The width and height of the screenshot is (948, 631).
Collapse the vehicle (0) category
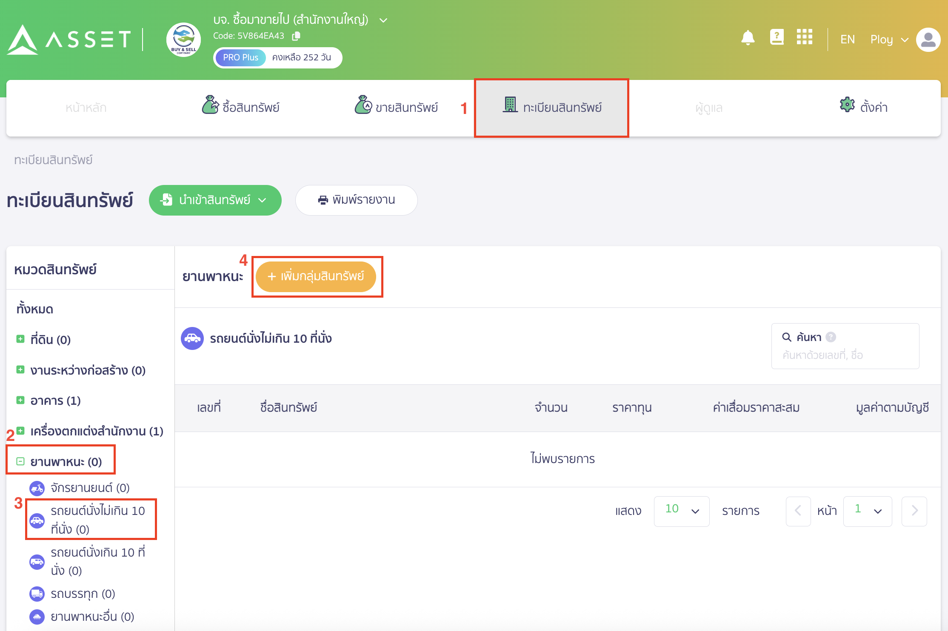[x=20, y=462]
